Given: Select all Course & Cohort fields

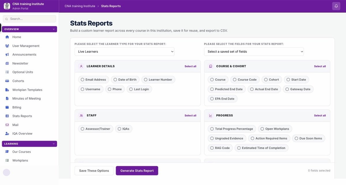Looking at the screenshot, I should (x=320, y=66).
